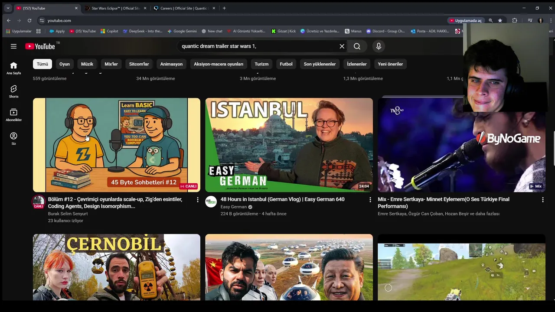
Task: Open the Apply bookmark
Action: [57, 31]
